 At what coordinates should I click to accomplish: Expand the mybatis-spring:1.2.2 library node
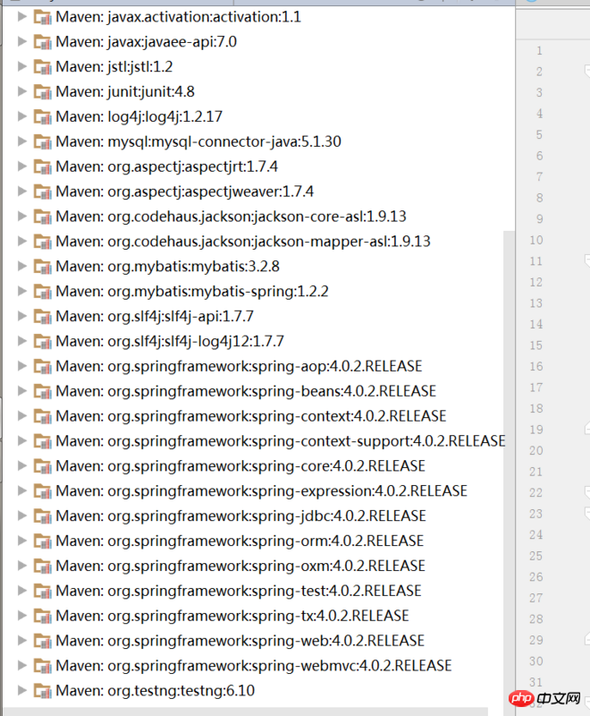(21, 292)
